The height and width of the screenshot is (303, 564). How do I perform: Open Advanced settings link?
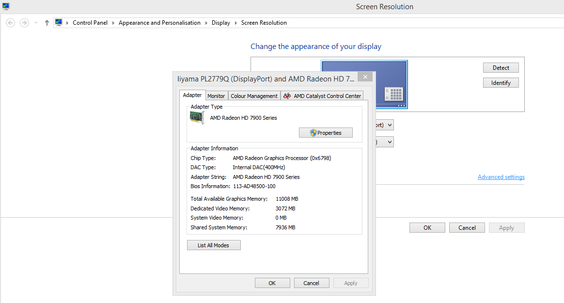(x=501, y=176)
